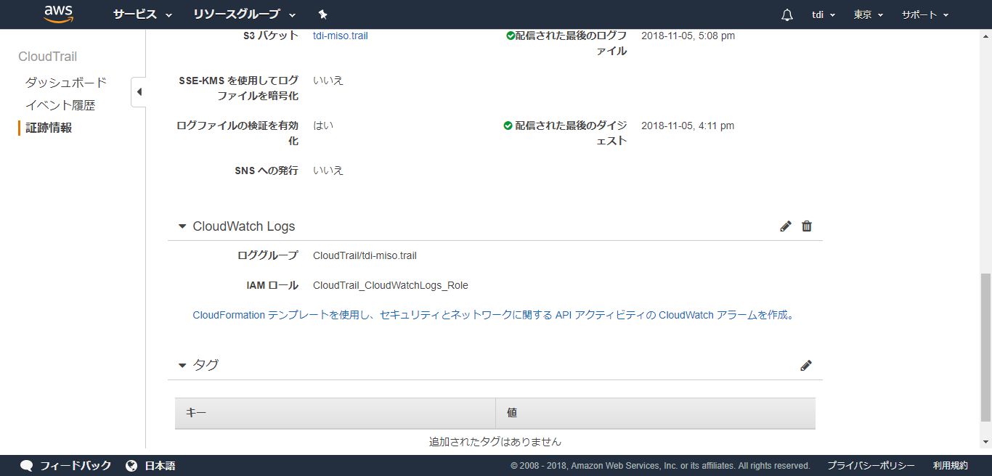
Task: Edit CloudWatch Logs with pencil icon
Action: tap(785, 226)
